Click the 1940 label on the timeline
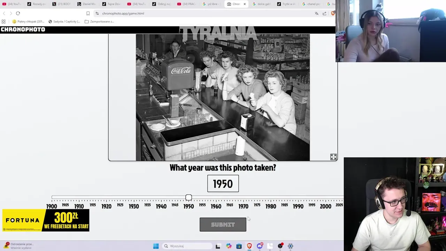Image resolution: width=446 pixels, height=251 pixels. click(161, 206)
